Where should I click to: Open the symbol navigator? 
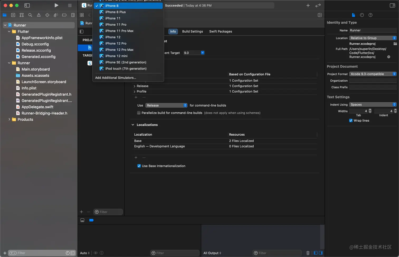pyautogui.click(x=22, y=15)
